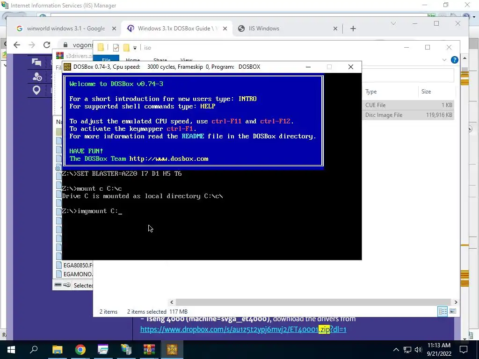This screenshot has width=479, height=359.
Task: Switch Explorer to large icons view
Action: (453, 311)
